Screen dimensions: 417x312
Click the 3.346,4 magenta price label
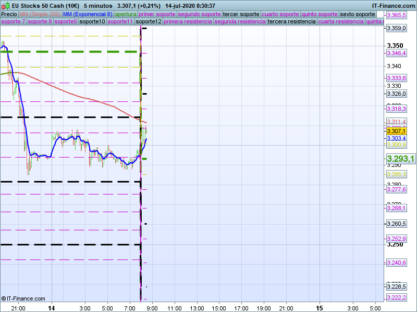[x=396, y=53]
